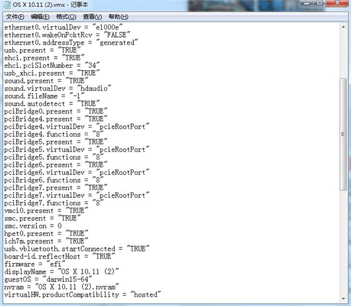Click the line ethernet0.wakeOnPcktRcv = "FALSE"
Screen dimensions: 351x306
pyautogui.click(x=67, y=35)
